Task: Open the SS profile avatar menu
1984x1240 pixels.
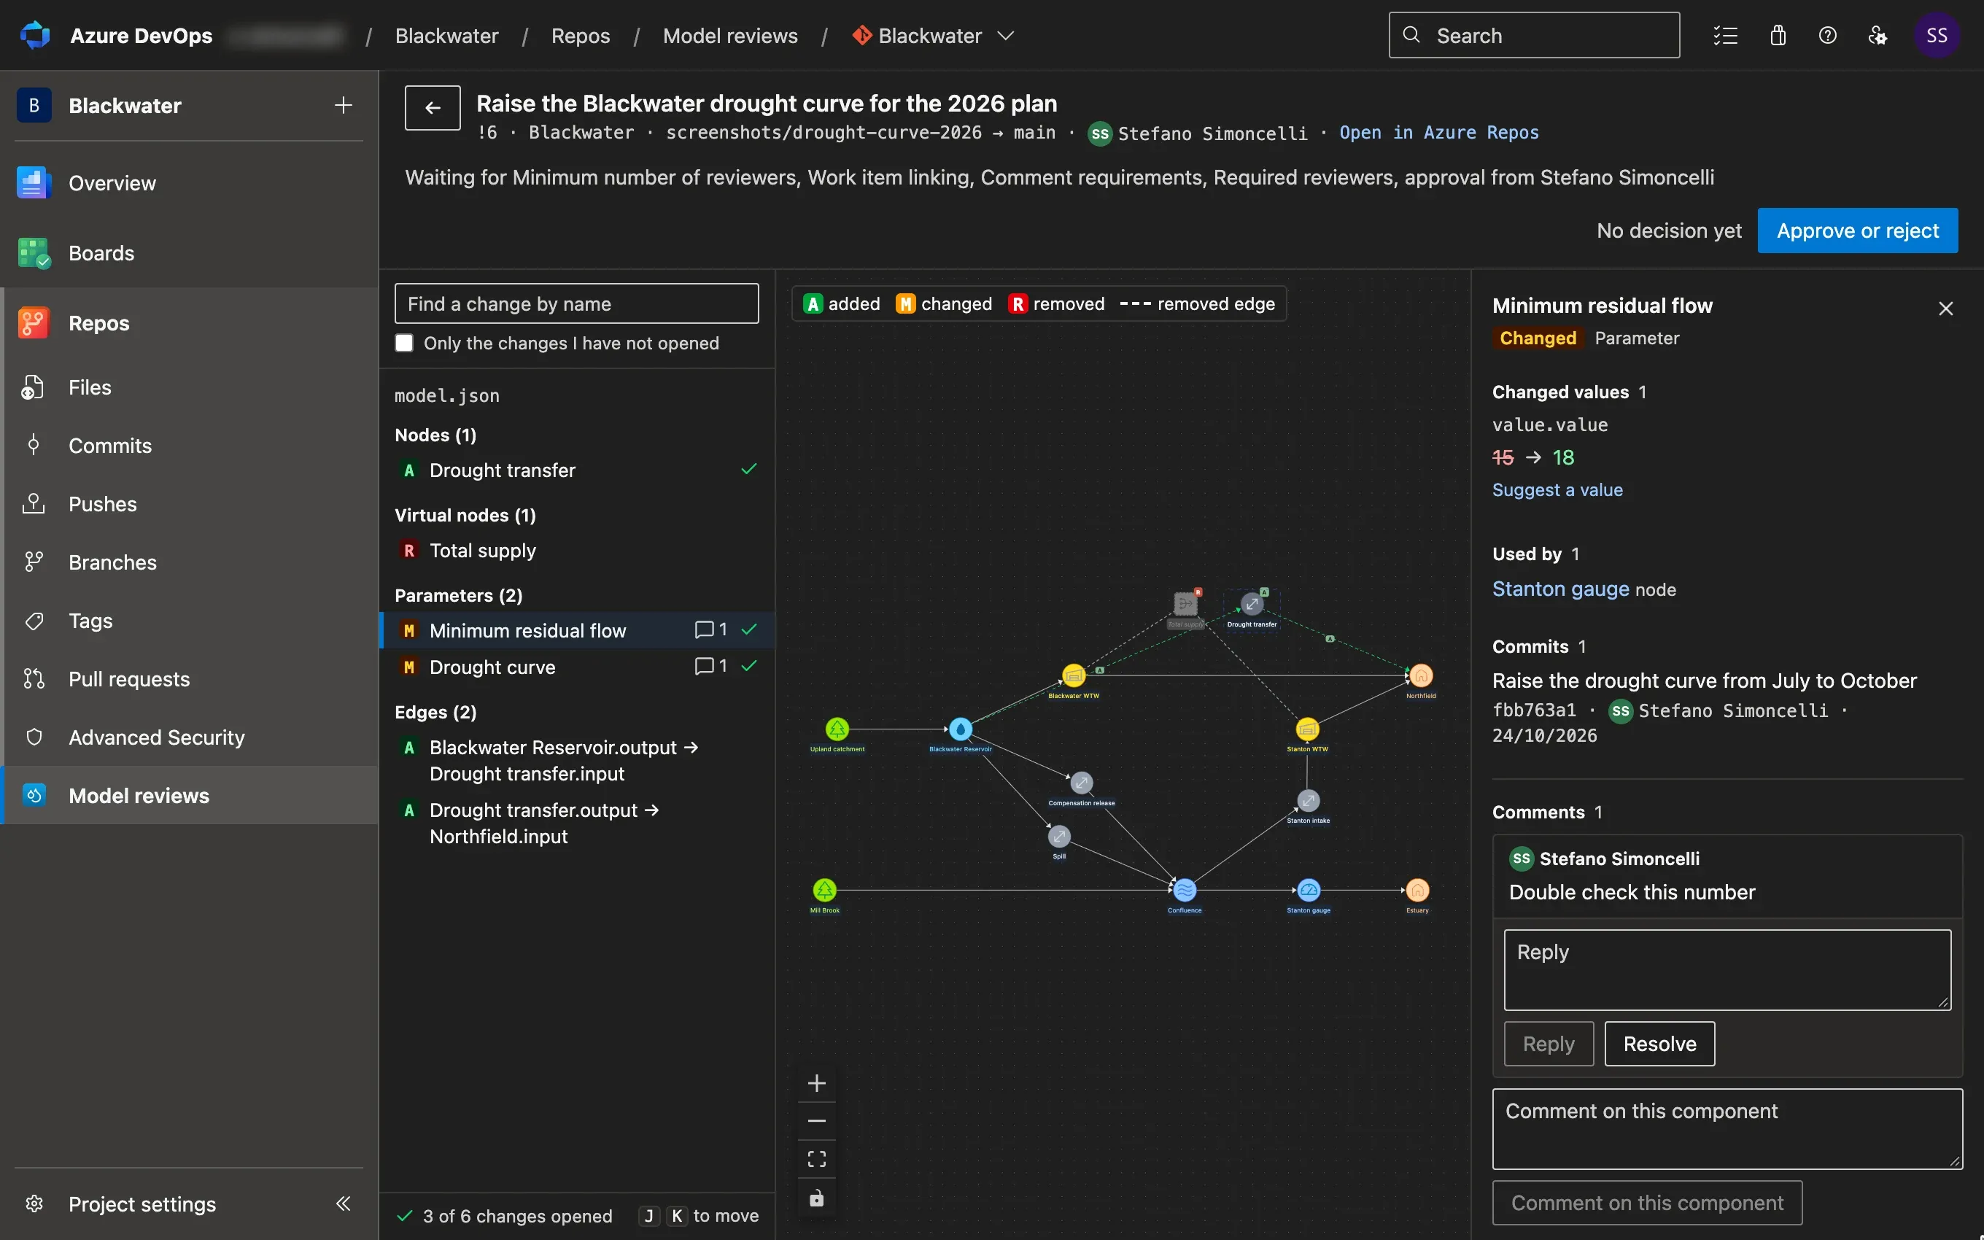Action: 1937,35
